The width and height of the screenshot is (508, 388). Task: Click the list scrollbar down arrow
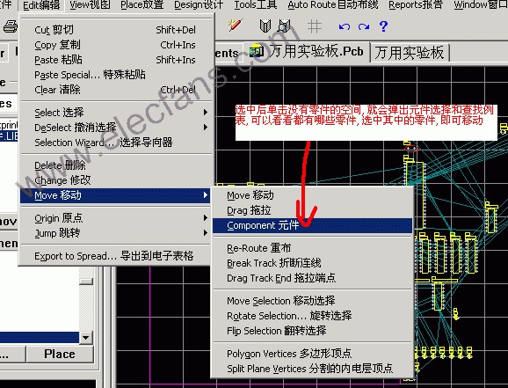(86, 337)
